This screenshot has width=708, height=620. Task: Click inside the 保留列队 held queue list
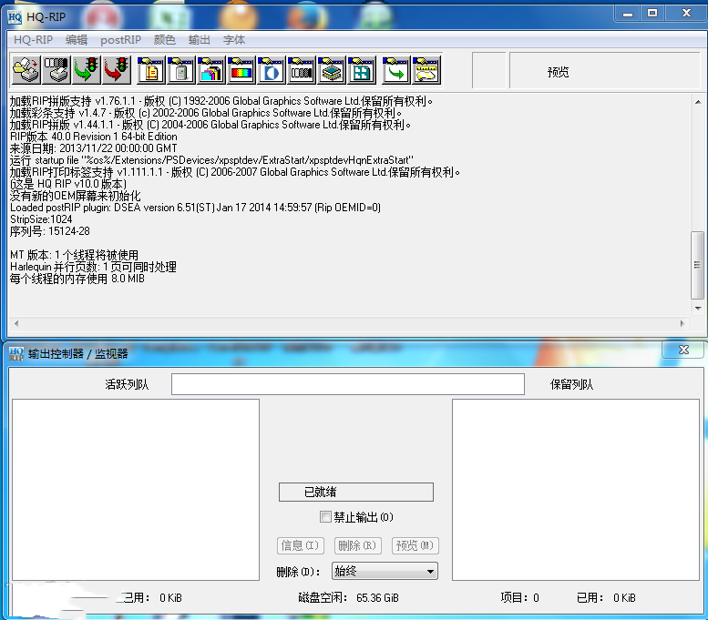[x=576, y=490]
